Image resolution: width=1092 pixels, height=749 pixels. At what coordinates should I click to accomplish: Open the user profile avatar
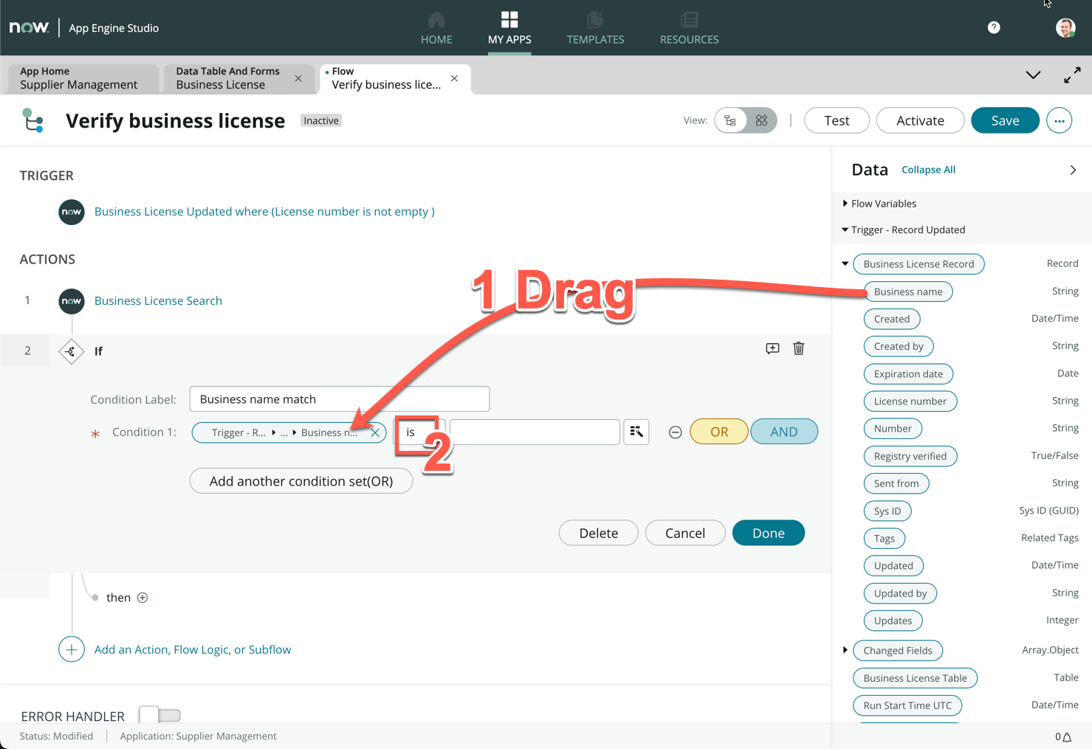click(x=1065, y=28)
